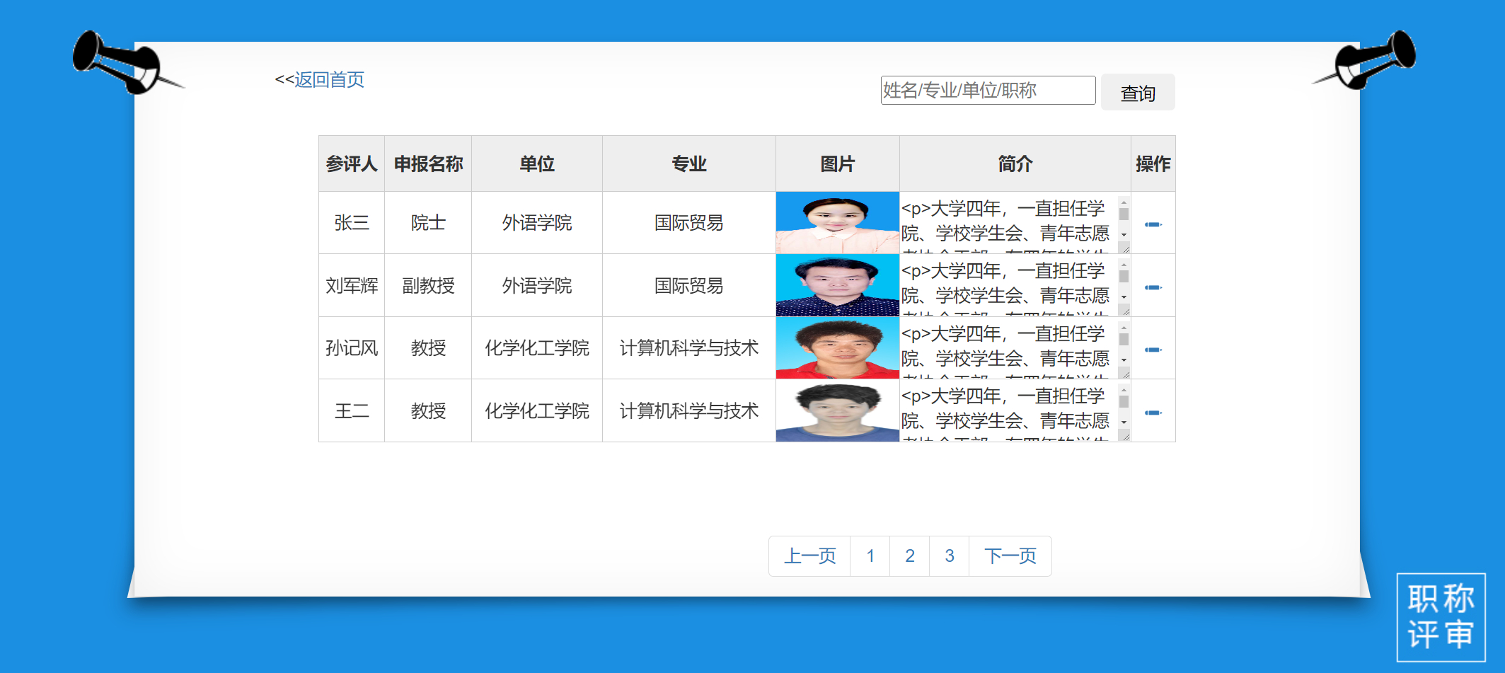
Task: Click resize handle of 孙记风's intro textarea
Action: (1125, 374)
